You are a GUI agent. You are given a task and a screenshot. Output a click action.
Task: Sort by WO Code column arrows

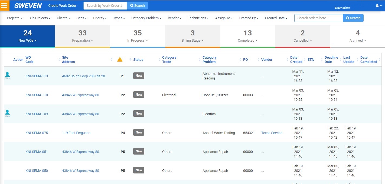click(x=59, y=60)
